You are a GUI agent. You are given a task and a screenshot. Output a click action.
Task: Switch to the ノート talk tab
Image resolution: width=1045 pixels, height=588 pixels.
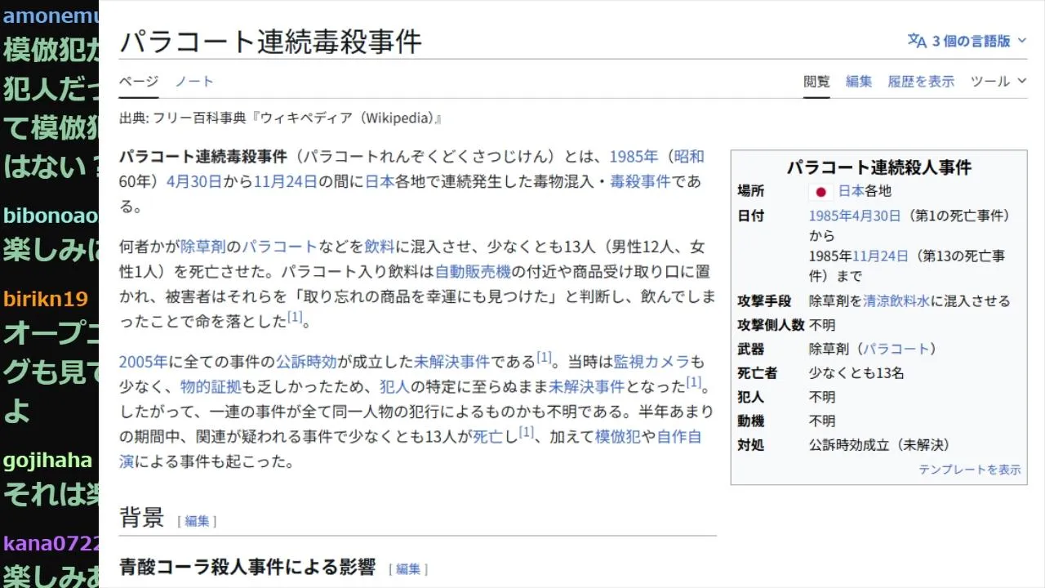(x=194, y=81)
